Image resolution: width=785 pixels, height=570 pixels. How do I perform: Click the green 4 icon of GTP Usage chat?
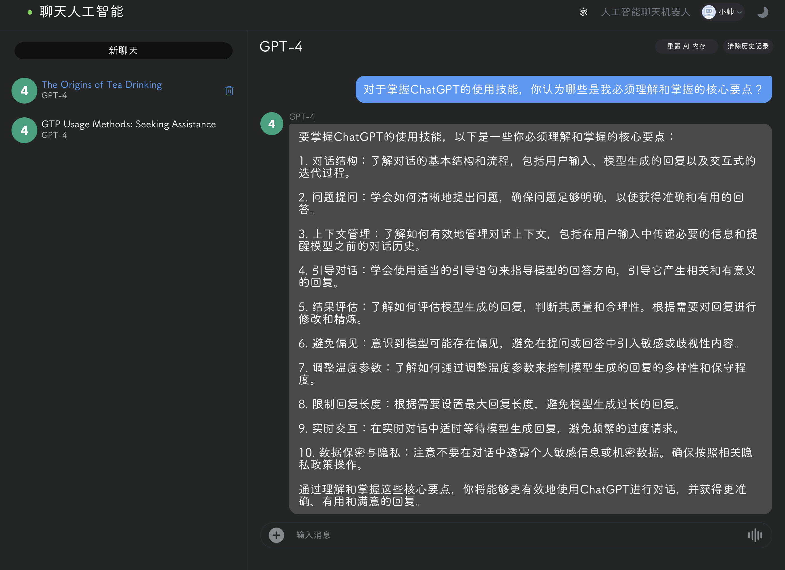(x=24, y=130)
